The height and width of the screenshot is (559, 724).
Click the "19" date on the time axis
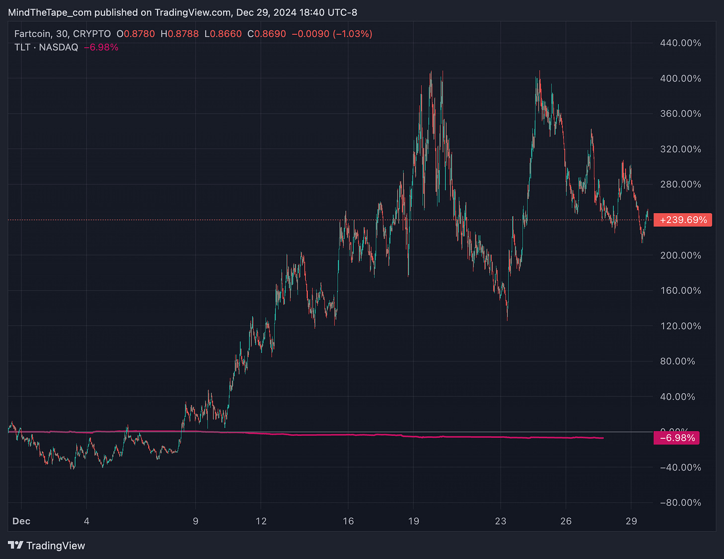[x=414, y=521]
